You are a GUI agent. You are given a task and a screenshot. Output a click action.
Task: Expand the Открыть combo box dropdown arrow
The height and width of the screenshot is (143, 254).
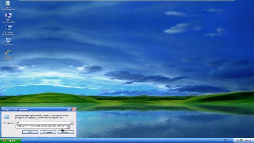click(71, 123)
